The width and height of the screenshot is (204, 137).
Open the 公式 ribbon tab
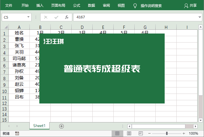click(x=77, y=6)
